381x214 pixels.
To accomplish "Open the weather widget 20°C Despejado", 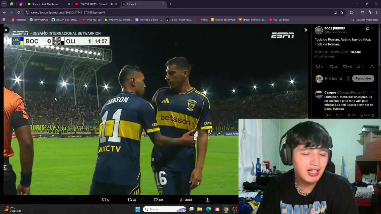I will (12, 209).
